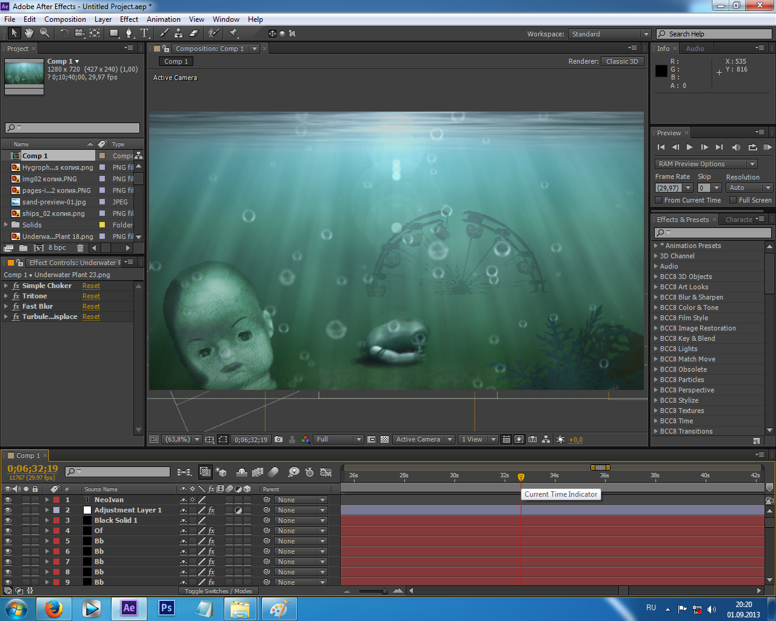Select the Unified Camera tool
This screenshot has width=776, height=621.
[x=79, y=33]
